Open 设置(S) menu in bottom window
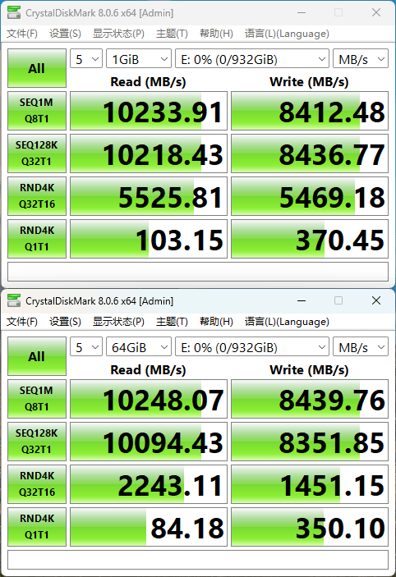Image resolution: width=396 pixels, height=577 pixels. [65, 322]
